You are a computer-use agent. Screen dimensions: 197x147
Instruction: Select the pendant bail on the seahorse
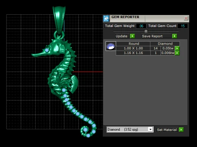59,20
